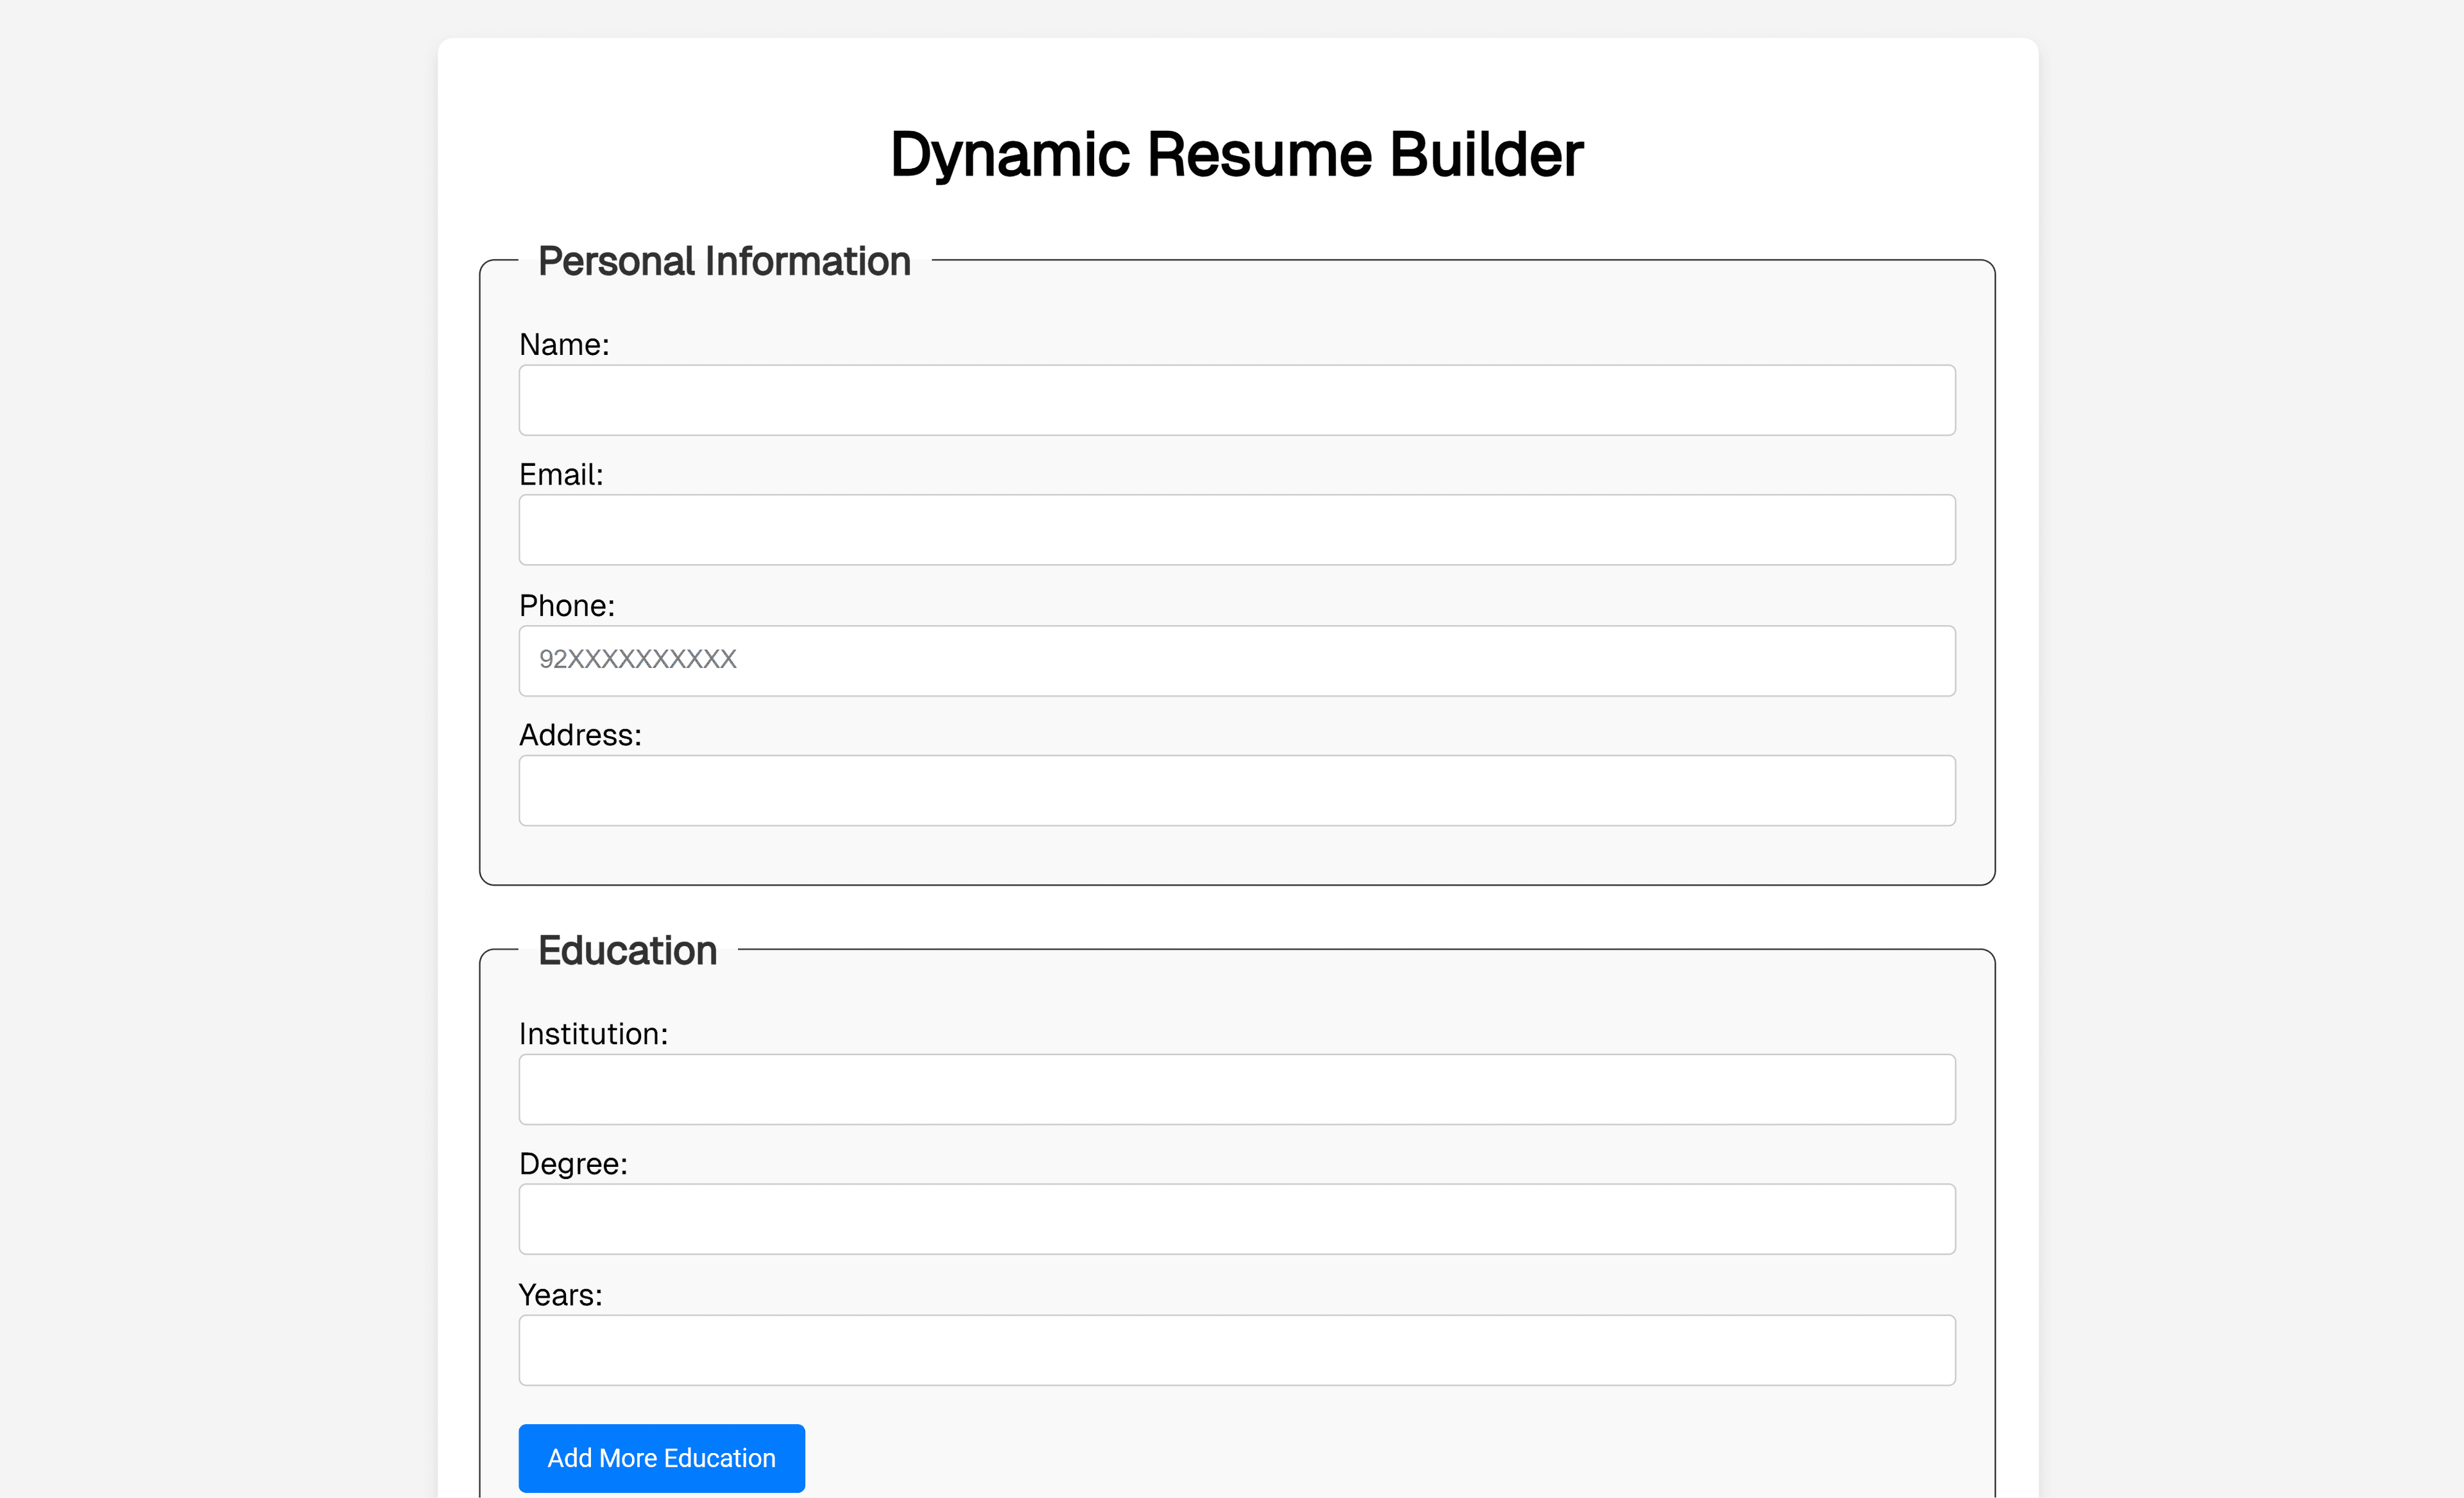Click the Address input field

coord(1236,790)
